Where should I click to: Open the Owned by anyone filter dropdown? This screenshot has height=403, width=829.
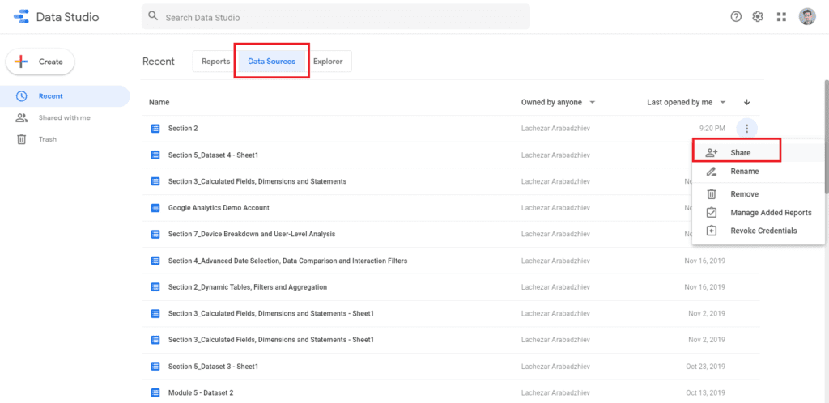(x=559, y=102)
